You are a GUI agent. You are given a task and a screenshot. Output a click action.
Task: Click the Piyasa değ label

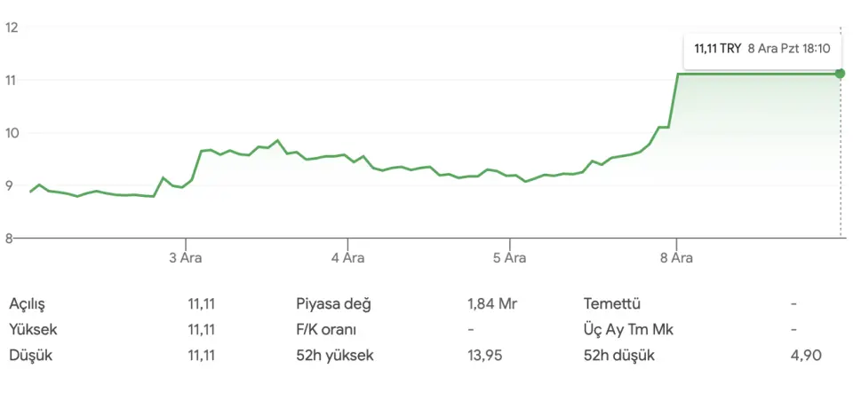(x=333, y=303)
